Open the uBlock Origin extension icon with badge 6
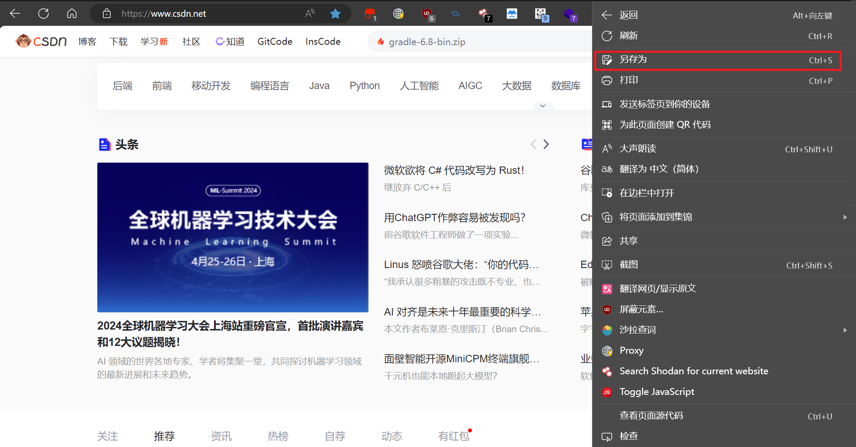The width and height of the screenshot is (856, 447). (x=428, y=15)
